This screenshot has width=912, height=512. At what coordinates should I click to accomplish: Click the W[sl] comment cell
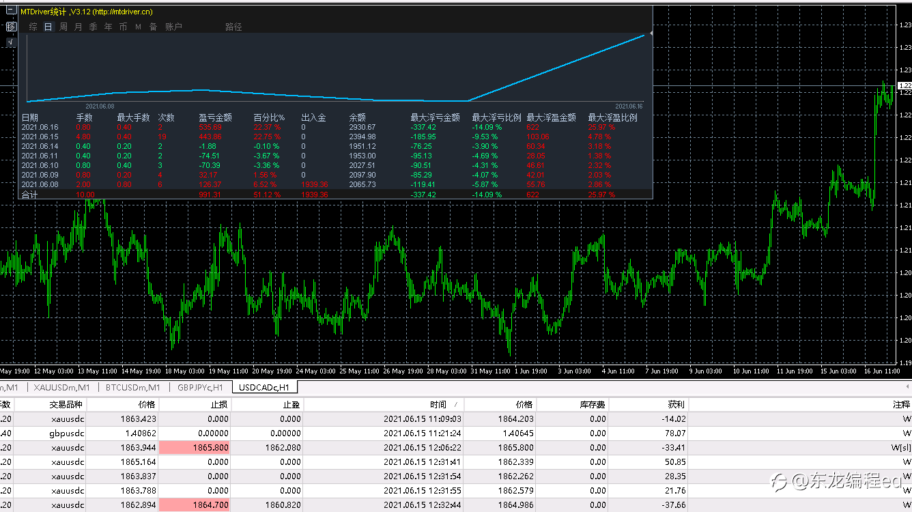coord(900,447)
